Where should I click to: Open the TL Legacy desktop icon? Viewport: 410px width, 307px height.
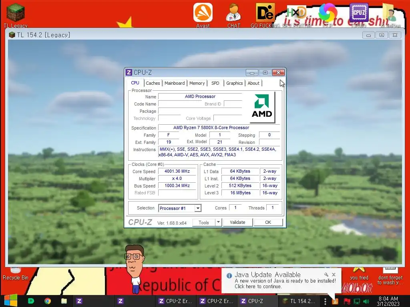tap(16, 15)
